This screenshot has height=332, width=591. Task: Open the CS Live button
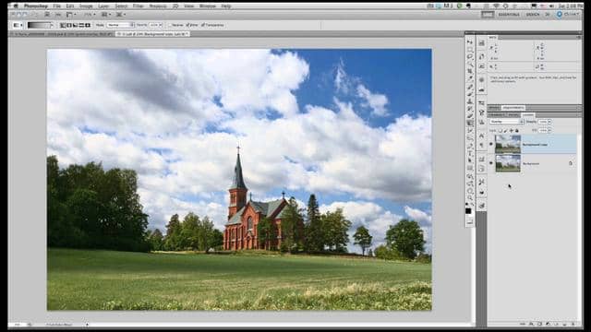[x=567, y=15]
